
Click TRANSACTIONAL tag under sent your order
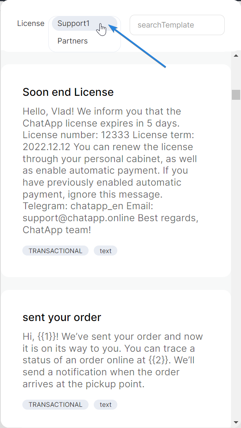pyautogui.click(x=55, y=404)
